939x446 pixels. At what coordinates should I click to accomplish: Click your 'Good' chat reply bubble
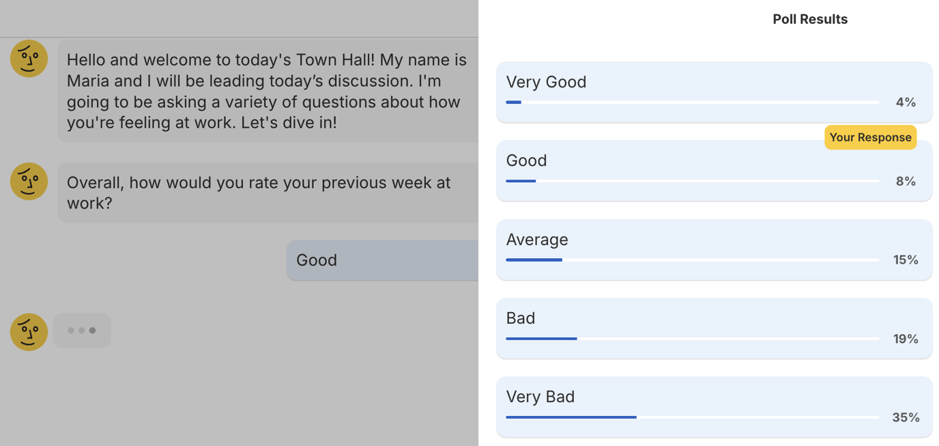(x=382, y=260)
